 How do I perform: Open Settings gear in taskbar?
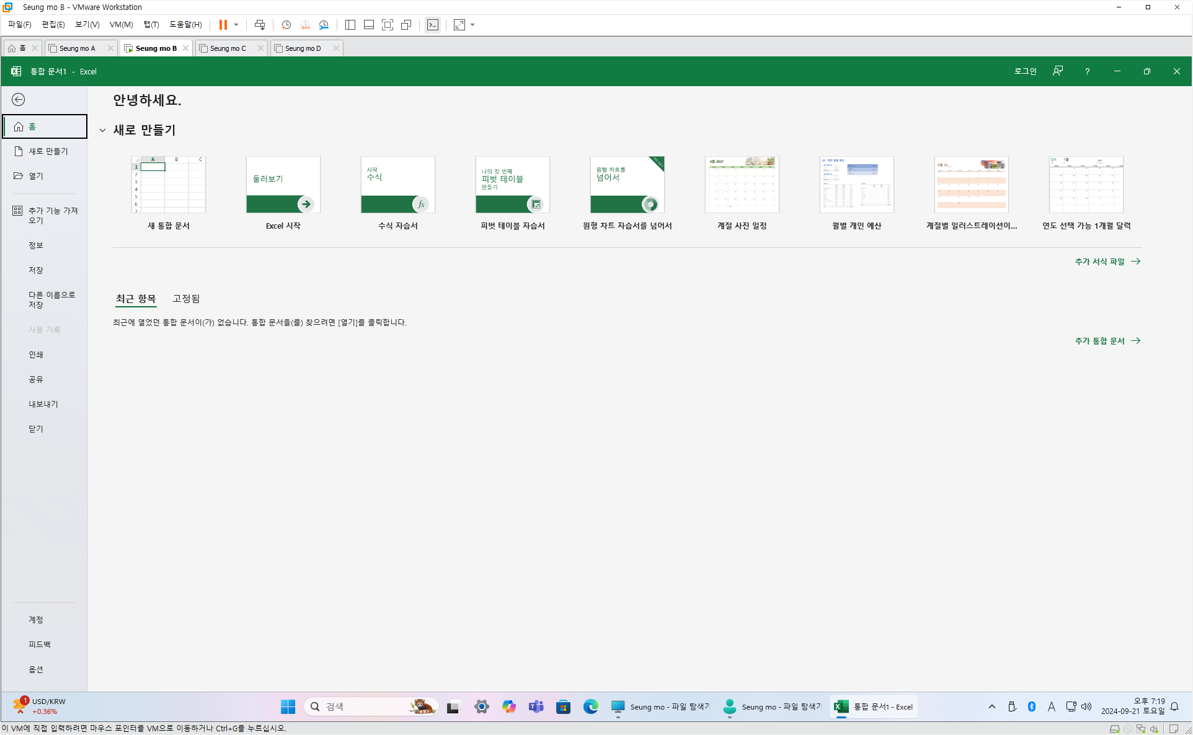(x=482, y=706)
